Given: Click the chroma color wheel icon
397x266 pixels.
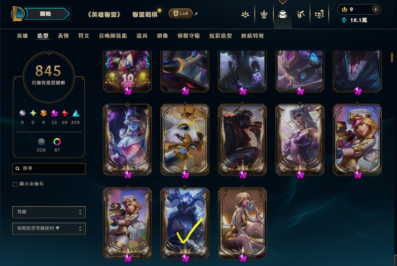Looking at the screenshot, I should tap(57, 141).
